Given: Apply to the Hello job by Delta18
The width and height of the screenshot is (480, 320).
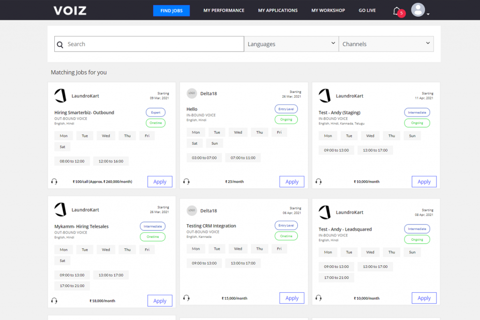Looking at the screenshot, I should (292, 182).
